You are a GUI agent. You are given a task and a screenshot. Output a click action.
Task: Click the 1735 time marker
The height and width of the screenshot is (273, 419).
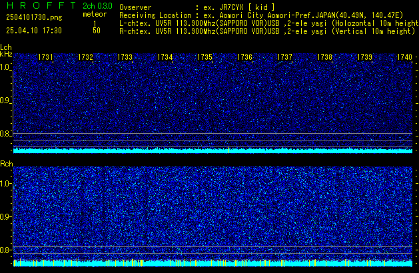pyautogui.click(x=205, y=57)
